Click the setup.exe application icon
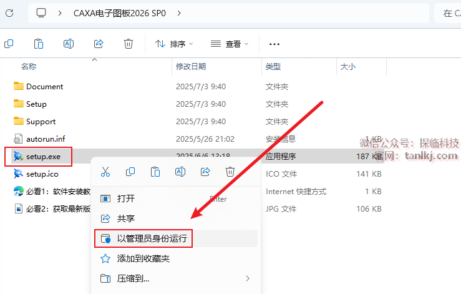 point(18,156)
